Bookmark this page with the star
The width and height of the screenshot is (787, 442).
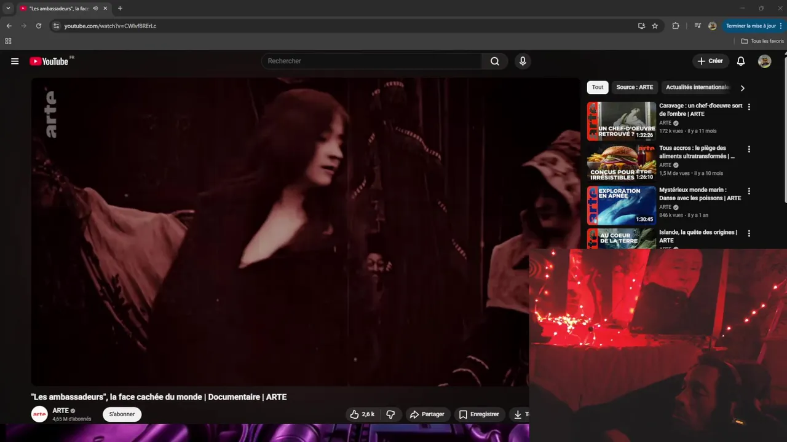point(655,26)
